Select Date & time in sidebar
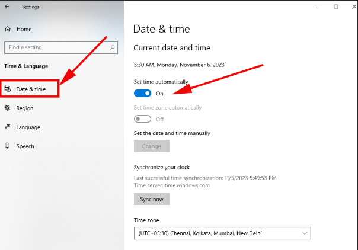 [30, 89]
